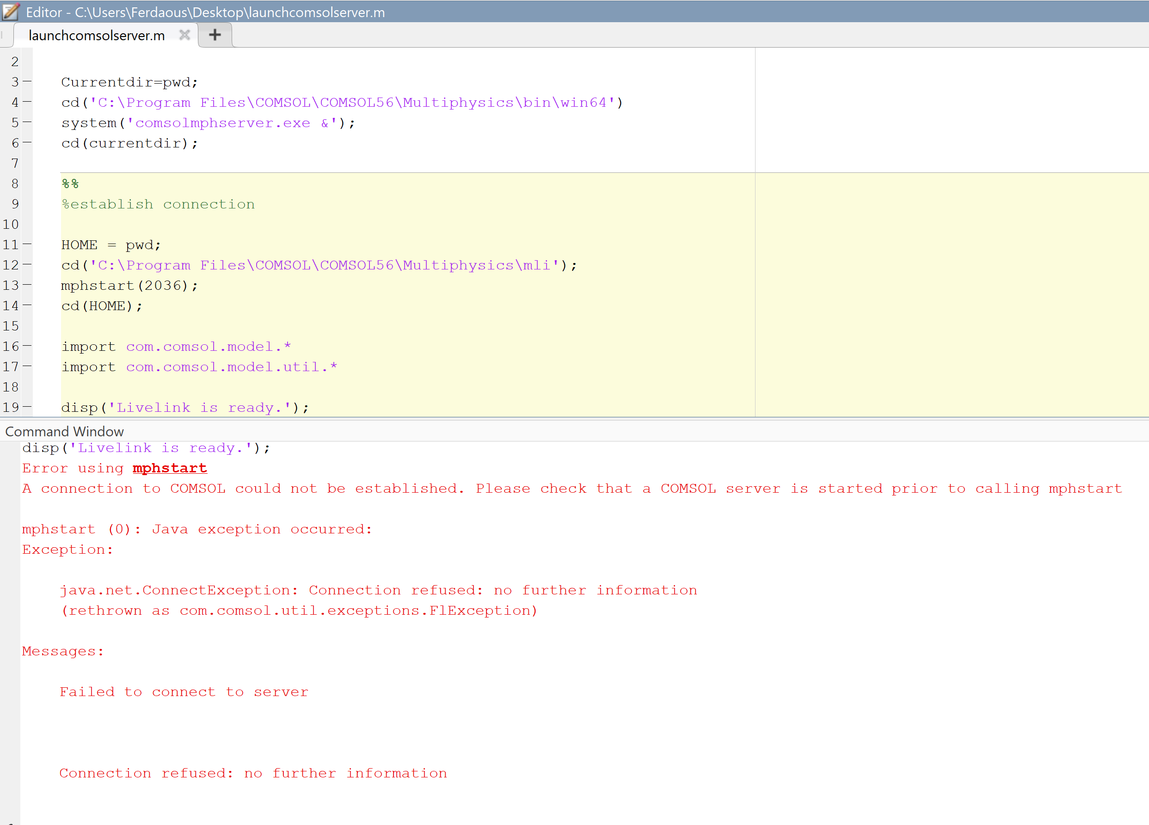Click the win64 path string on line 4

(353, 103)
